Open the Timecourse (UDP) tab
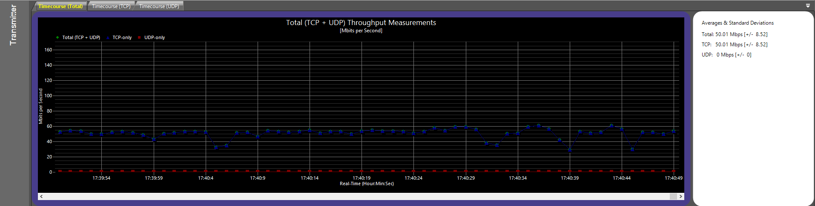 point(159,6)
